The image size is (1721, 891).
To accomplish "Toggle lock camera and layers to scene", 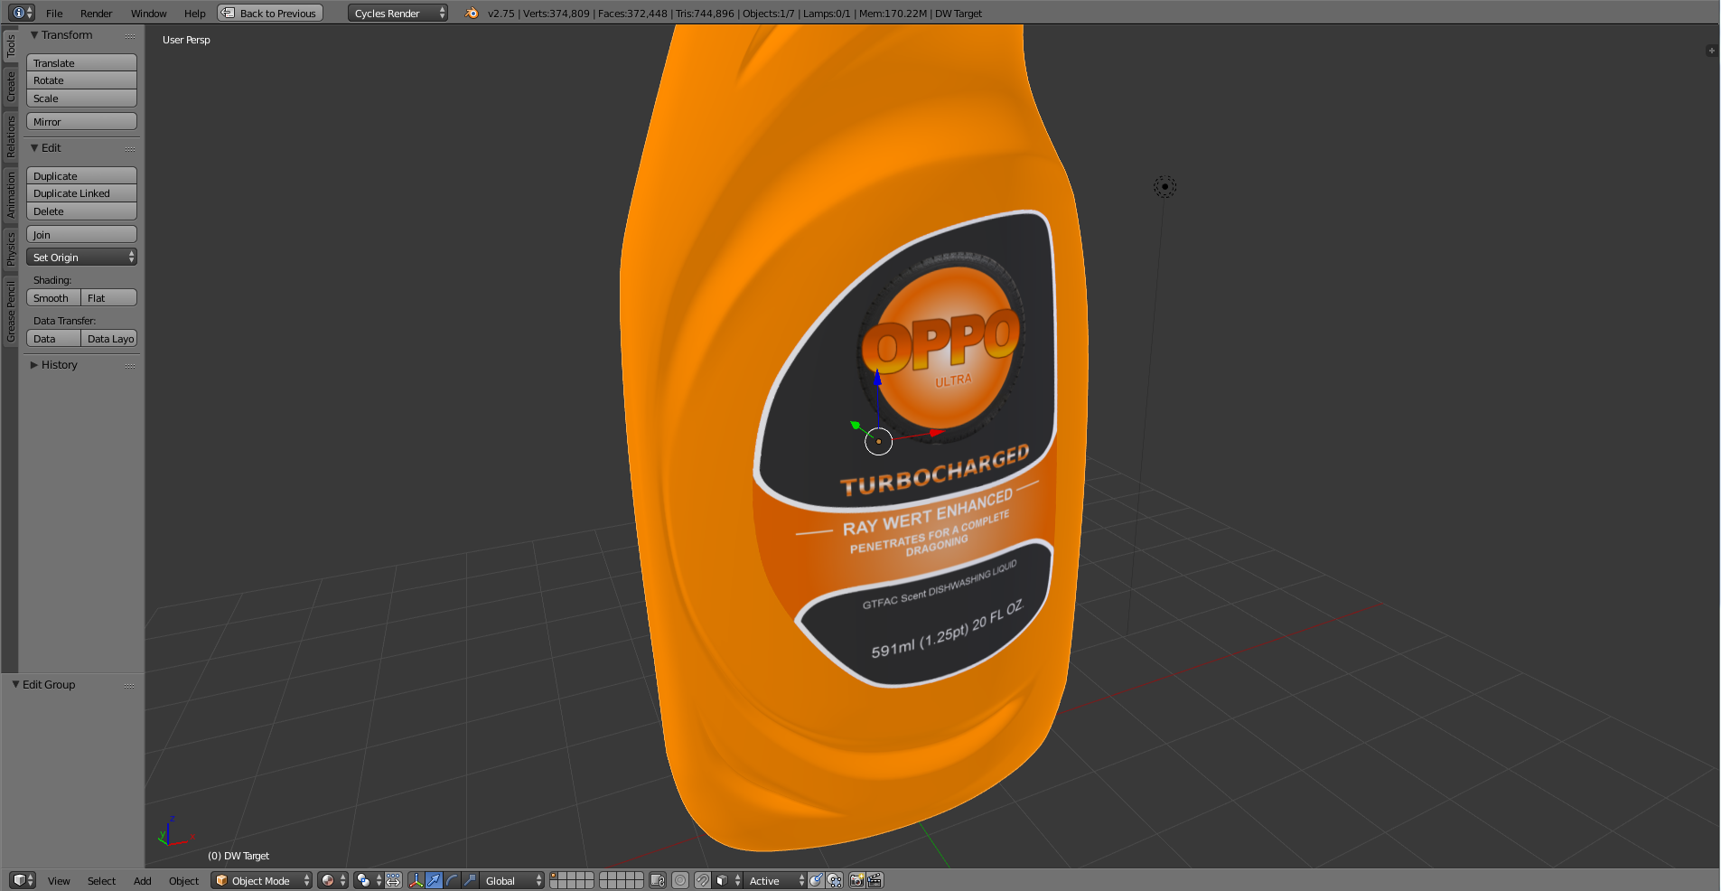I will pyautogui.click(x=658, y=880).
